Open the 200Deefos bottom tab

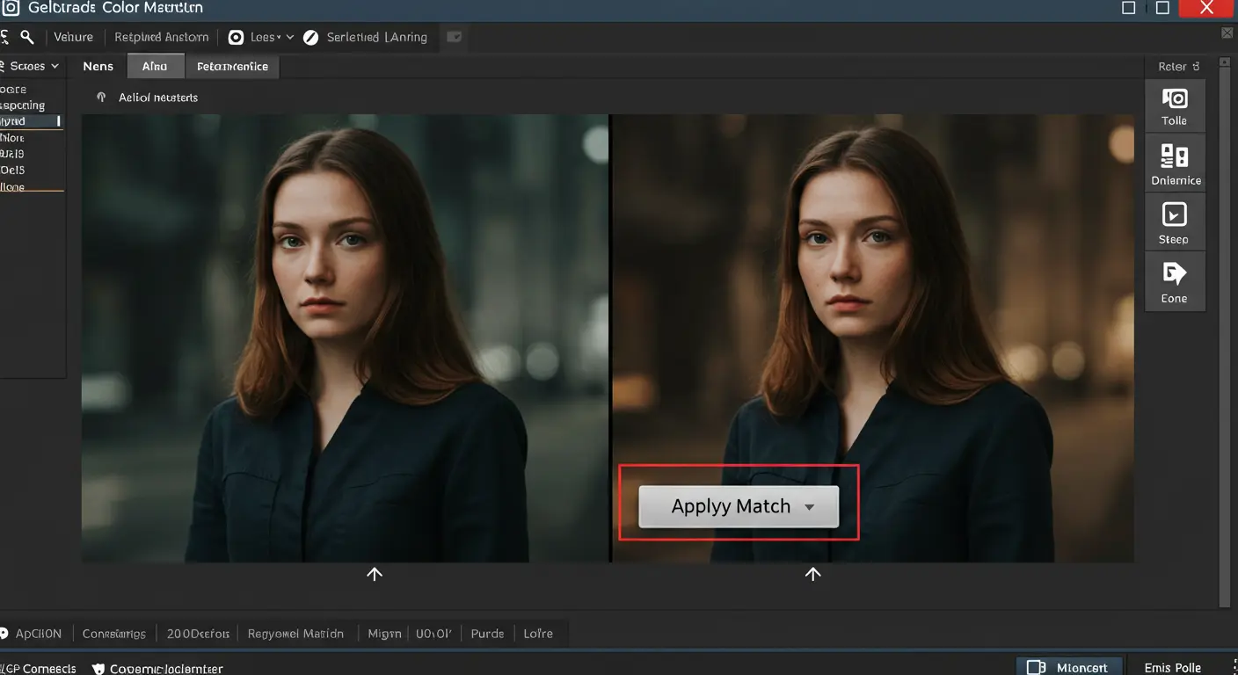[198, 633]
